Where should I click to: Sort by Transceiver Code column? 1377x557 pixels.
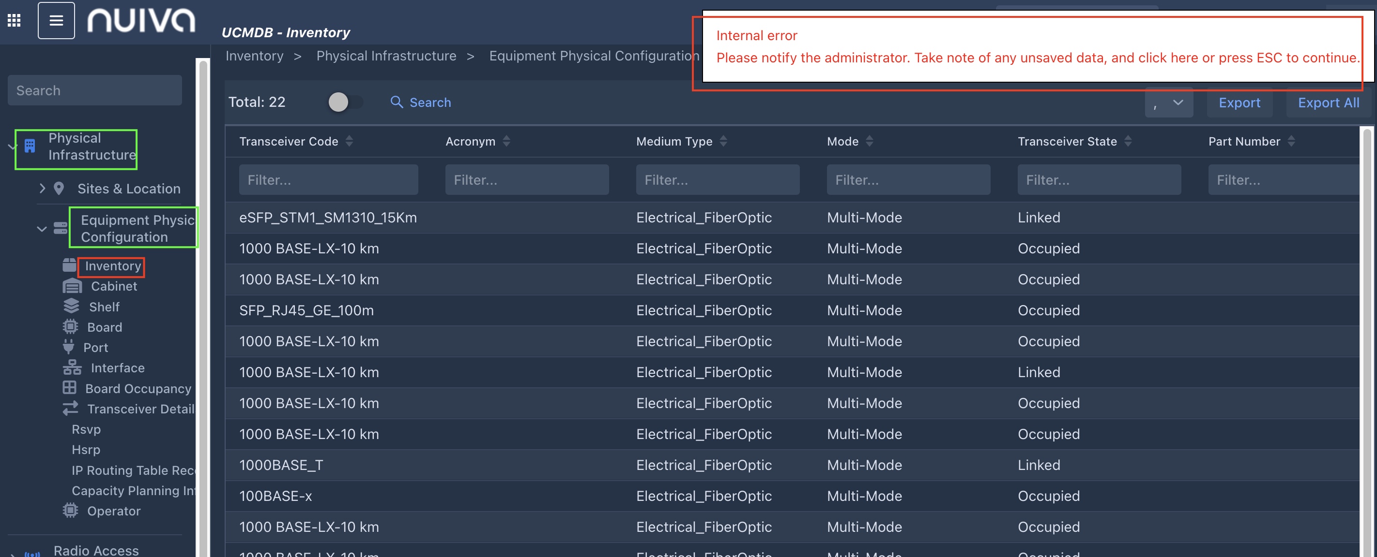pos(349,141)
